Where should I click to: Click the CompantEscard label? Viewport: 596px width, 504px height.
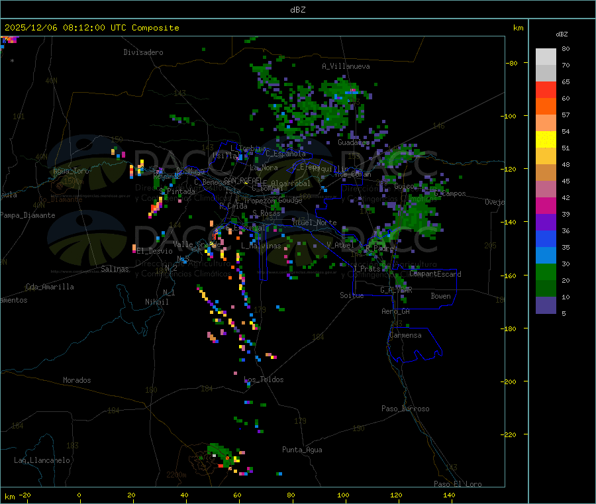coord(435,274)
